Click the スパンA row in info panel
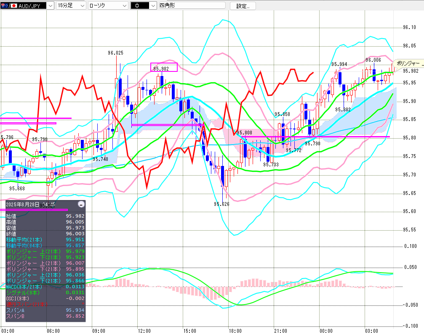Screen dimensions: 424x334 pos(45,310)
